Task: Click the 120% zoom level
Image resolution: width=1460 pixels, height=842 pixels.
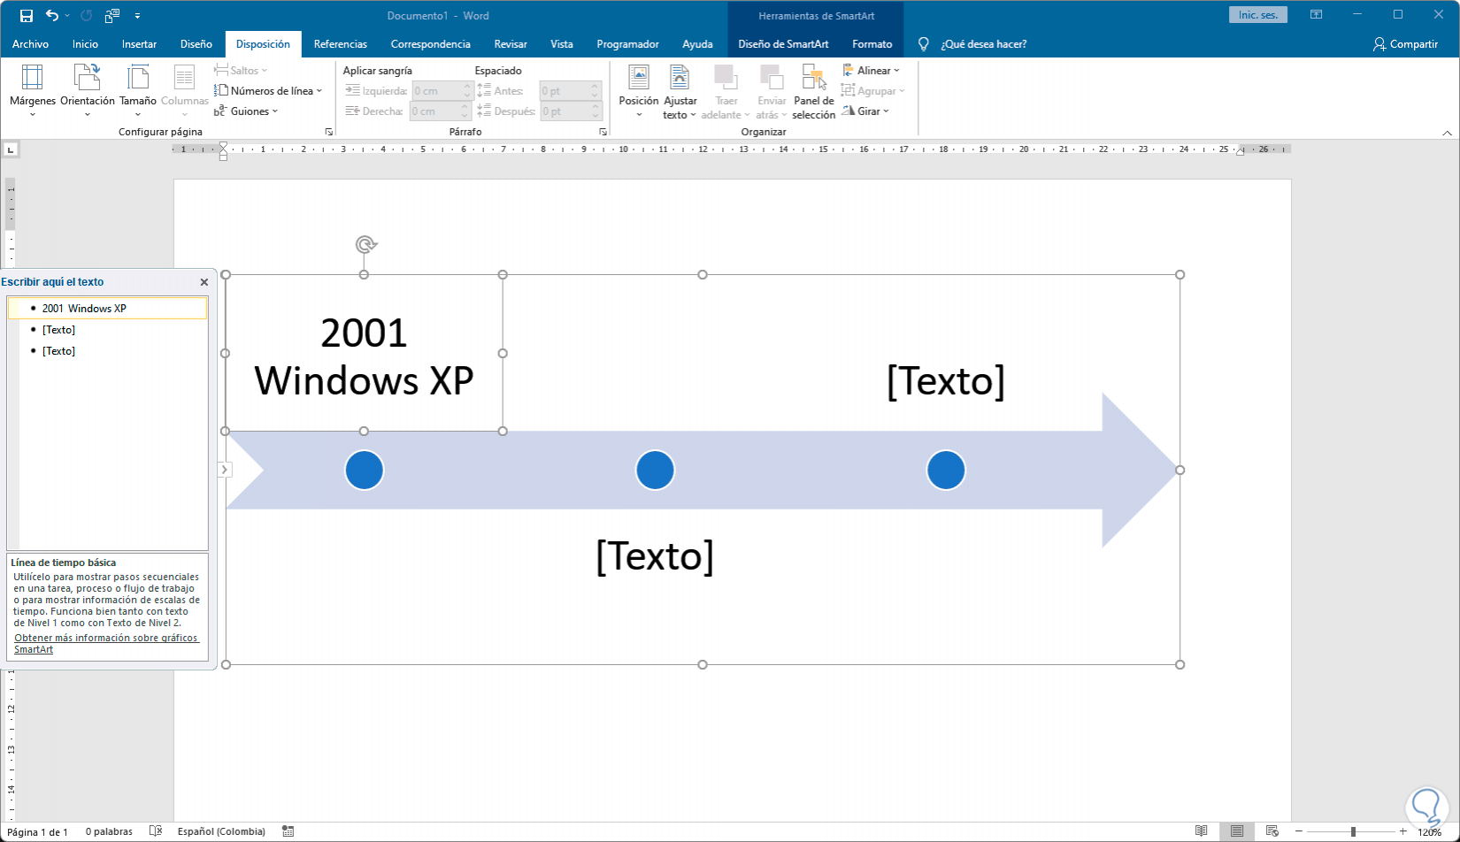Action: click(x=1430, y=831)
